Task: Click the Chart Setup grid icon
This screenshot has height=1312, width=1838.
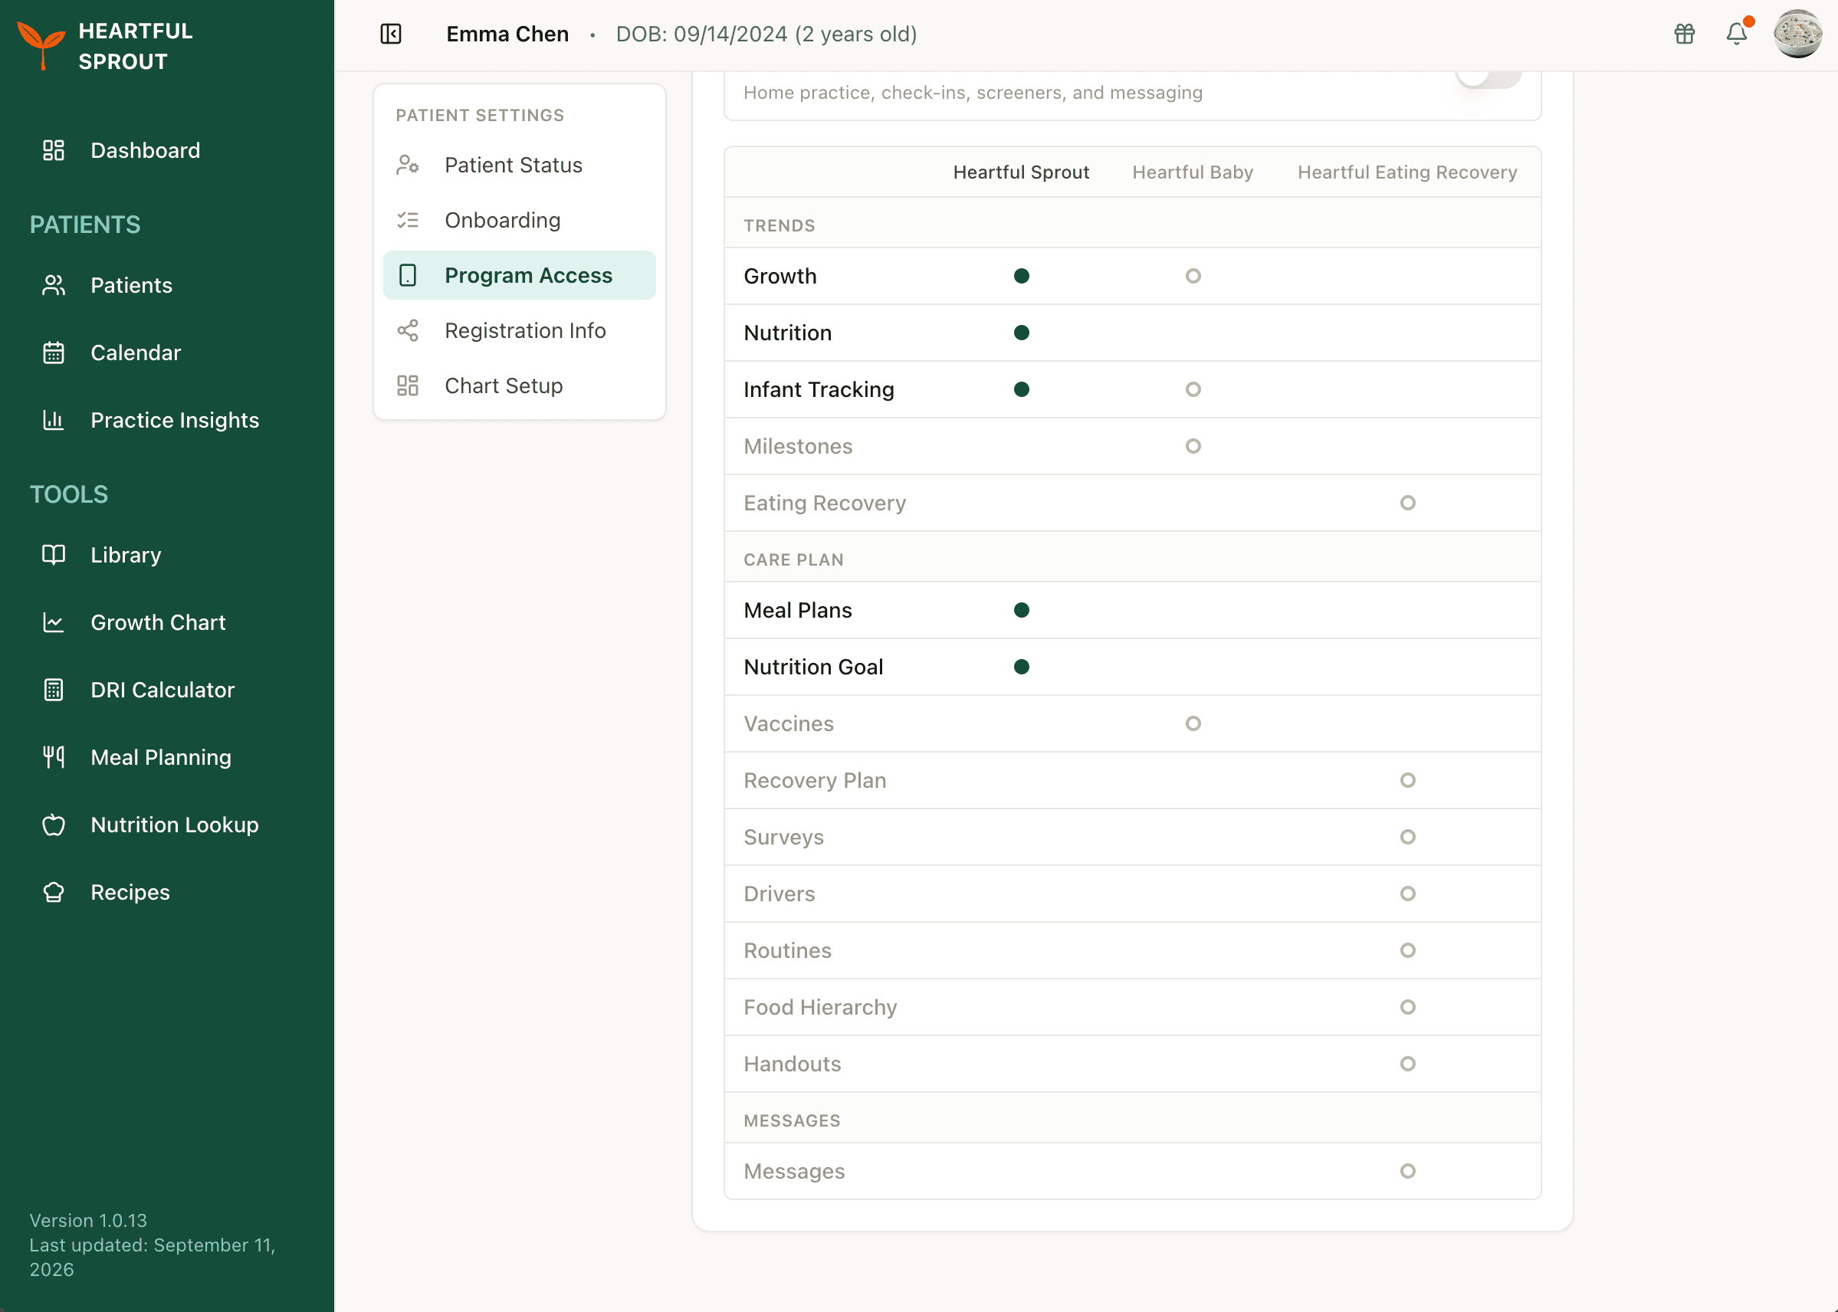Action: (408, 385)
